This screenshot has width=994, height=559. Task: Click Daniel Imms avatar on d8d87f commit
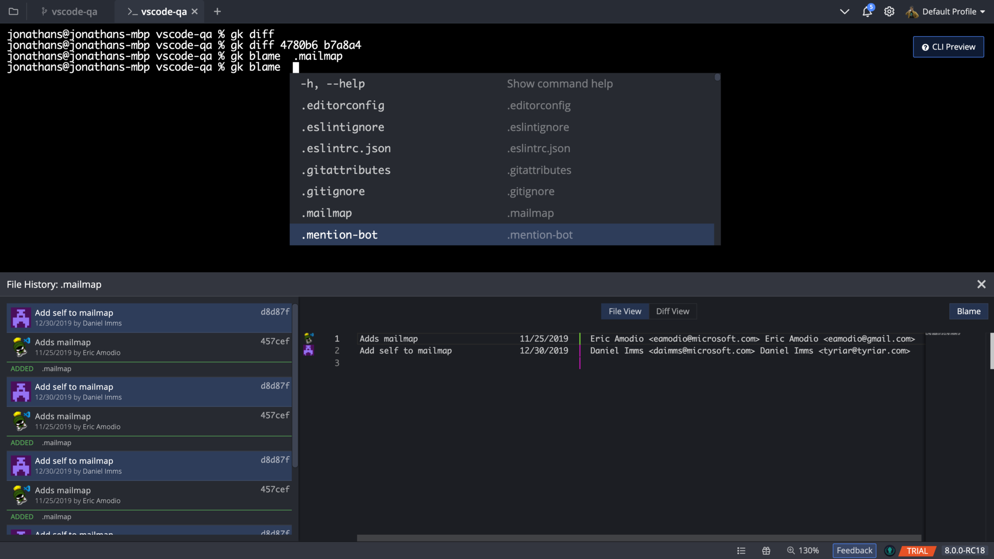pos(20,318)
